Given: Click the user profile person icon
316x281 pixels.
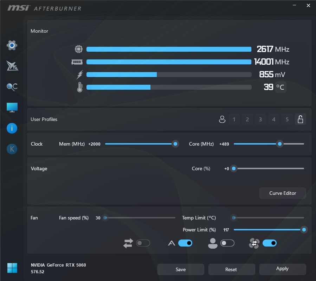Looking at the screenshot, I should point(222,119).
